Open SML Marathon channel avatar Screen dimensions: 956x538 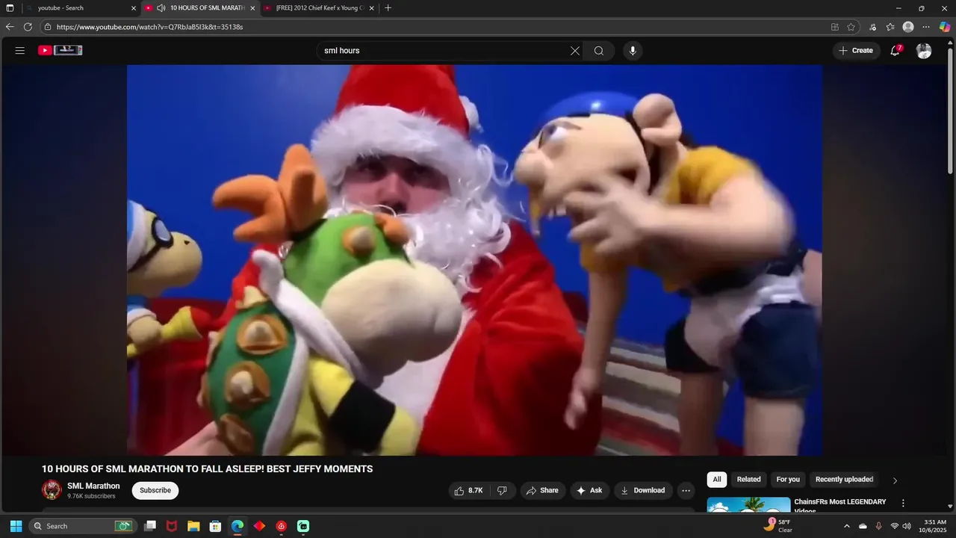(x=52, y=490)
